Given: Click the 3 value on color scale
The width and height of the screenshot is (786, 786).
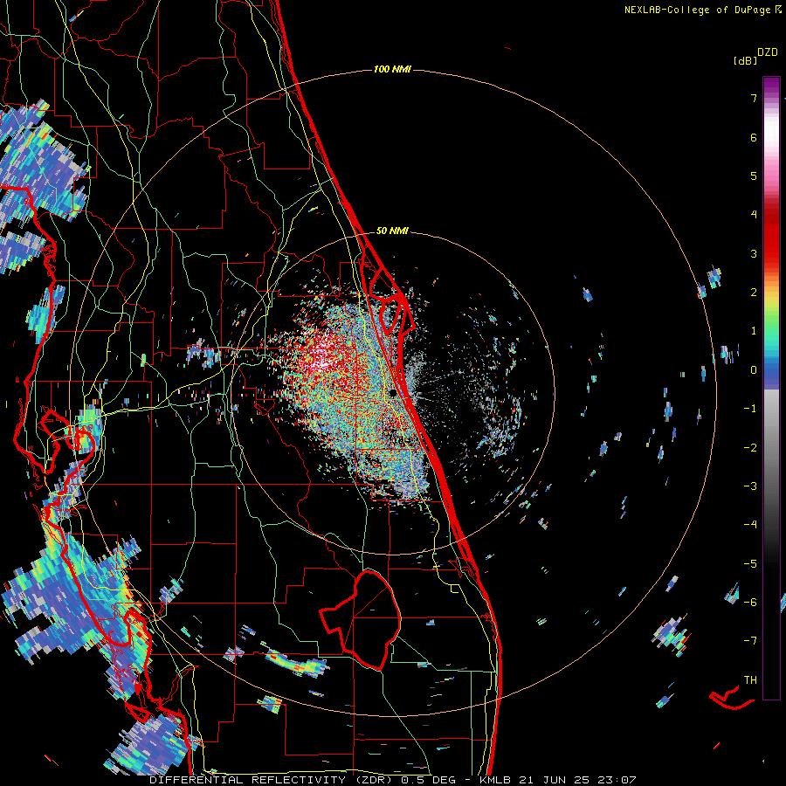Looking at the screenshot, I should pyautogui.click(x=754, y=253).
